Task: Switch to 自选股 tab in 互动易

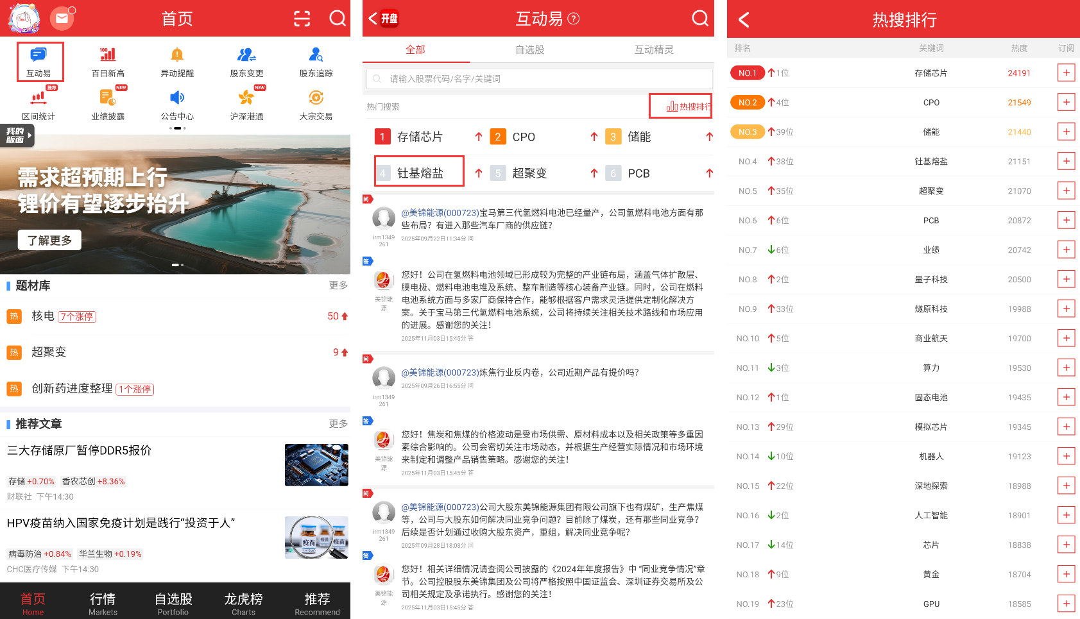Action: (529, 49)
